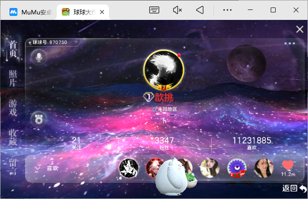Click the red notification dot on avatar
This screenshot has height=199, width=308.
point(179,55)
